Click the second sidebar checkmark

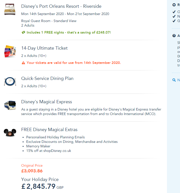(174, 16)
